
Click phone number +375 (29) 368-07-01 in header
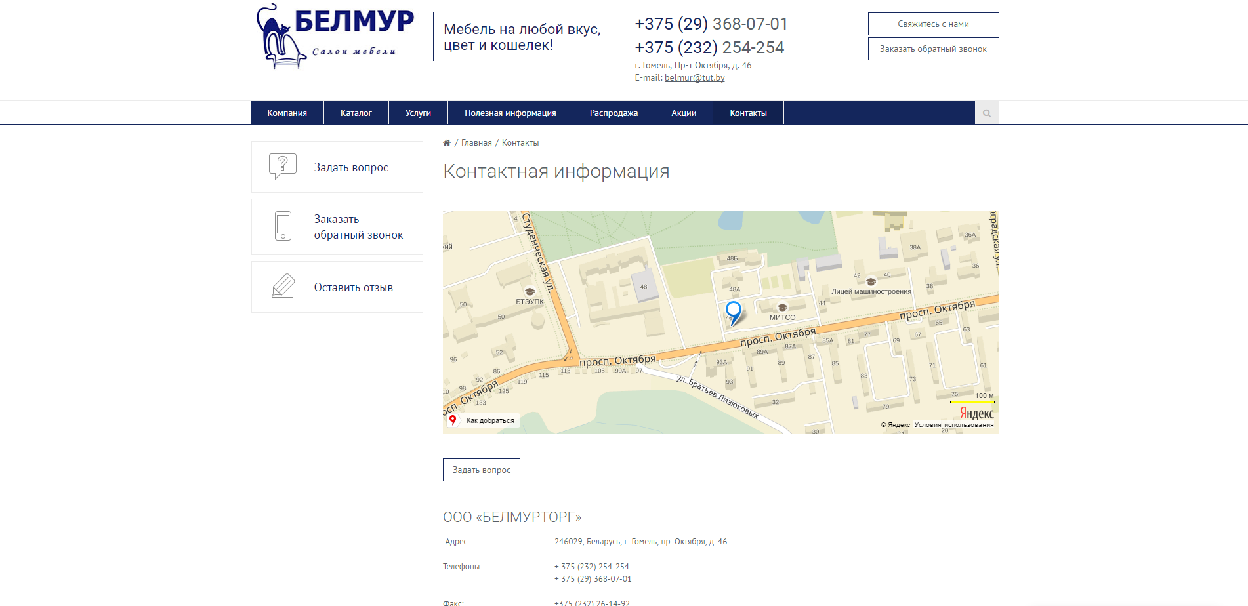(x=711, y=24)
